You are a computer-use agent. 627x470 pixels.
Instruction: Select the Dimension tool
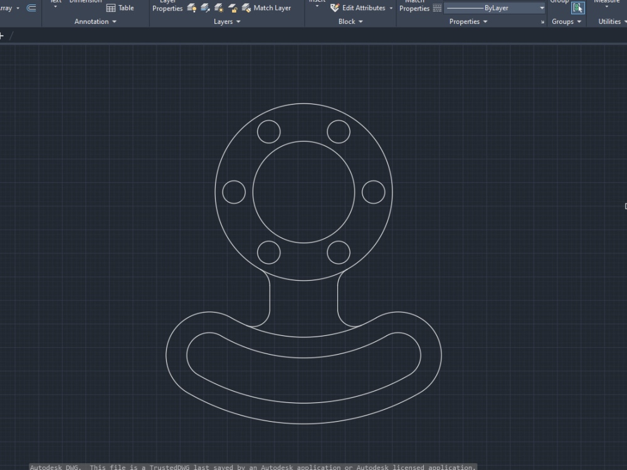pos(85,1)
